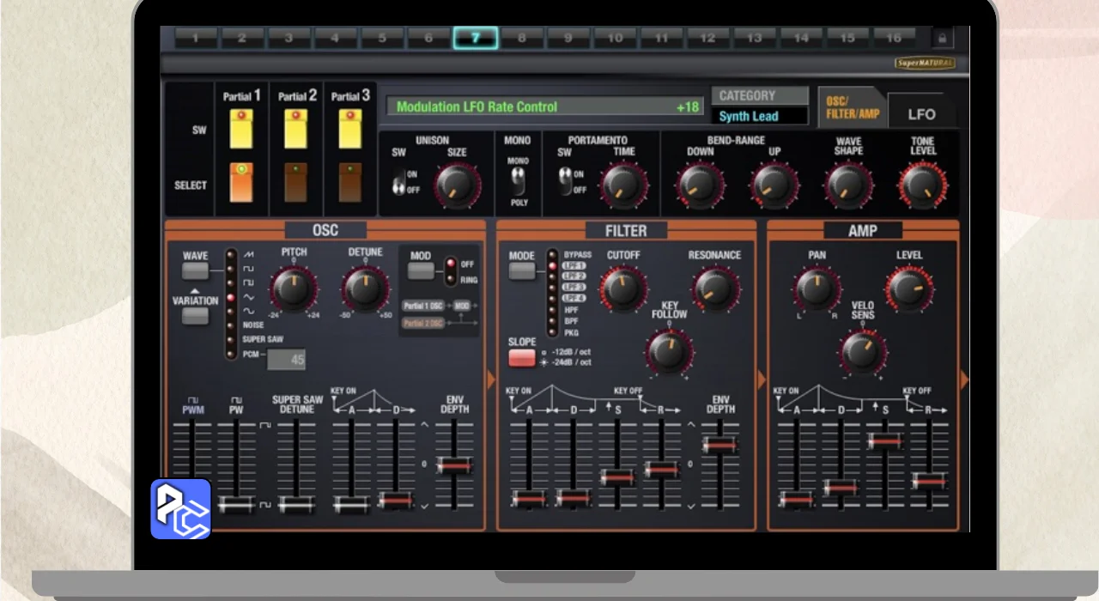The height and width of the screenshot is (601, 1099).
Task: Select part 8 in the part strip
Action: point(522,39)
